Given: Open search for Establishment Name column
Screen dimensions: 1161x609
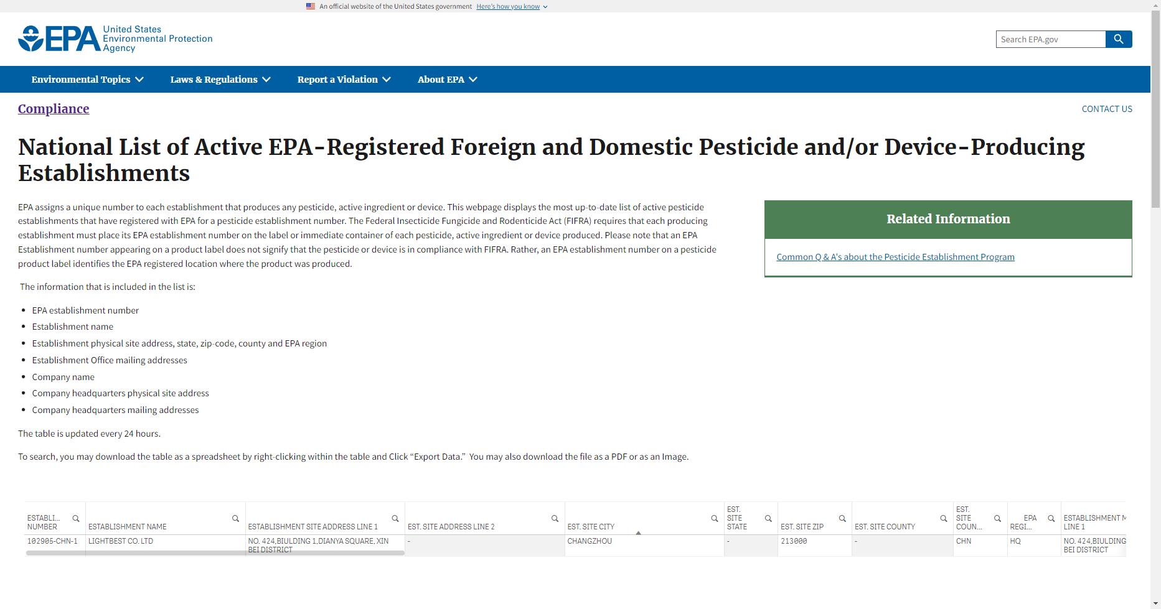Looking at the screenshot, I should (x=235, y=518).
